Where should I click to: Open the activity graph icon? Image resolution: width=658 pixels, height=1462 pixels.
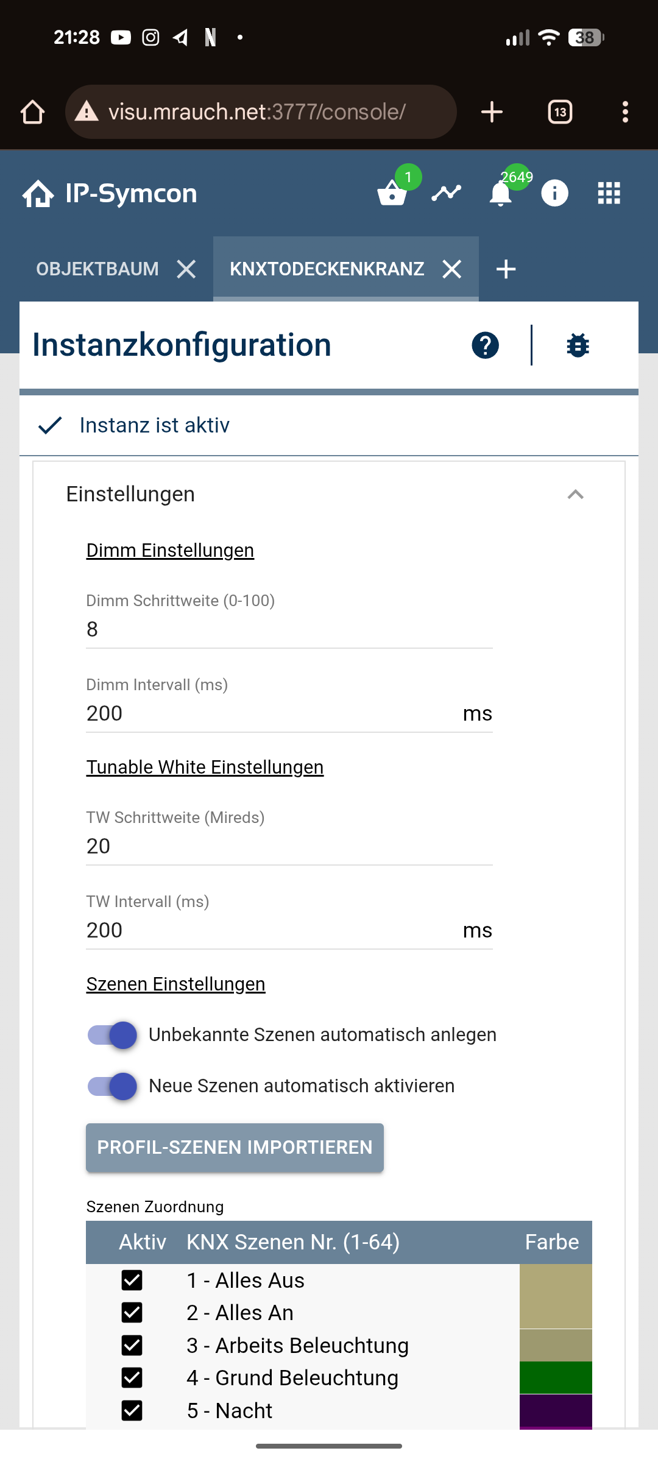coord(446,194)
